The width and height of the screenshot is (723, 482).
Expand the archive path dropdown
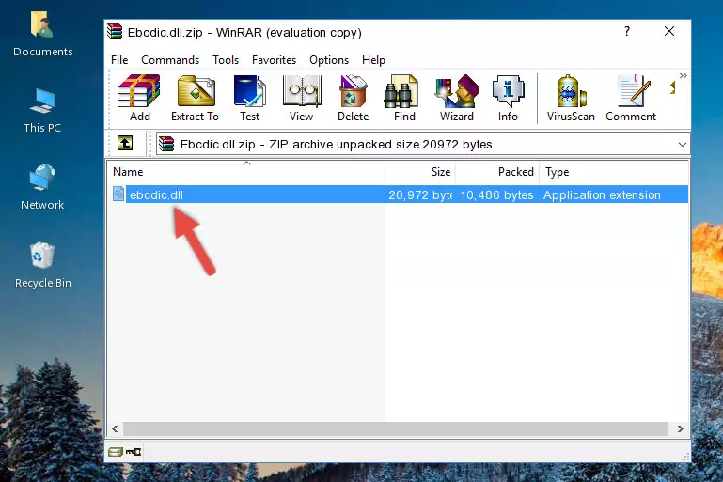(x=682, y=145)
